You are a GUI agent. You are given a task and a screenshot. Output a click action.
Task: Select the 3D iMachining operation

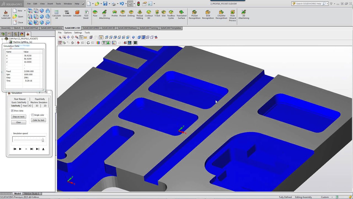pyautogui.click(x=244, y=15)
